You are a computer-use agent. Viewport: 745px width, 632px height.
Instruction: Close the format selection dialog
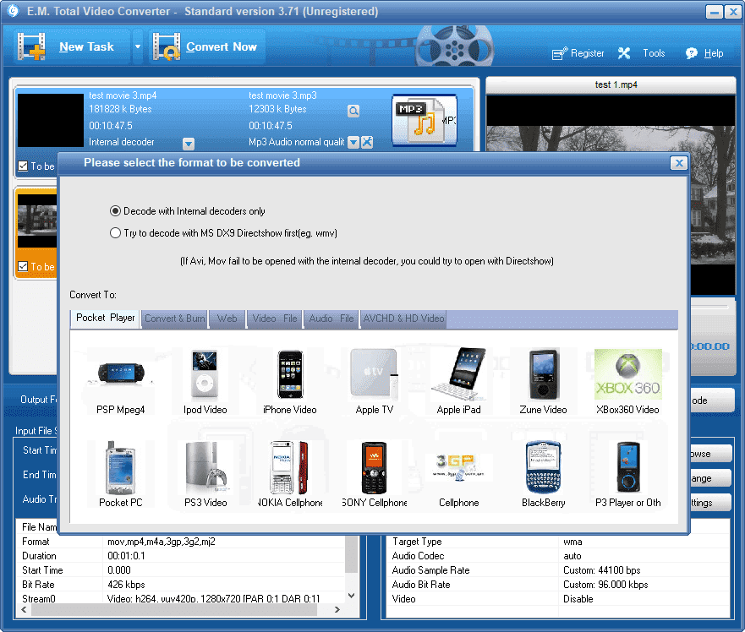pos(679,163)
